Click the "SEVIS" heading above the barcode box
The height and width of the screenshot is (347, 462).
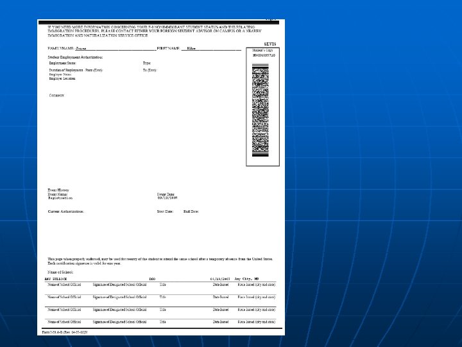[x=270, y=44]
